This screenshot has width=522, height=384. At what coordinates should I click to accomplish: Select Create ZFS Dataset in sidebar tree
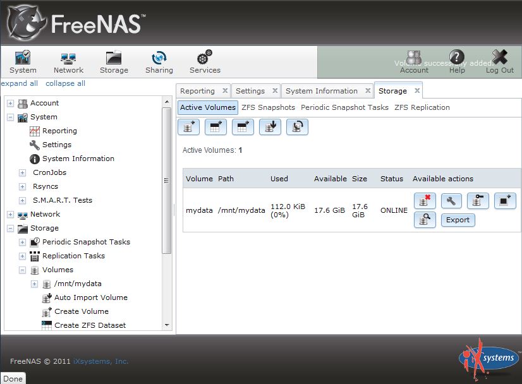90,325
